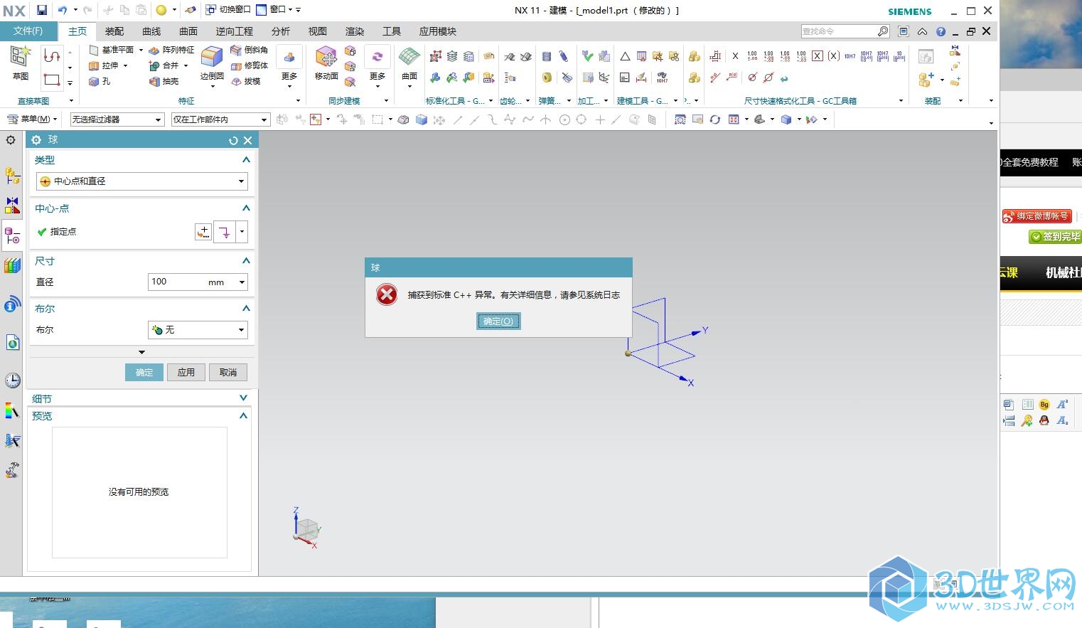Click the 倒斜角 chamfer tool
Viewport: 1082px width, 628px height.
[x=250, y=50]
